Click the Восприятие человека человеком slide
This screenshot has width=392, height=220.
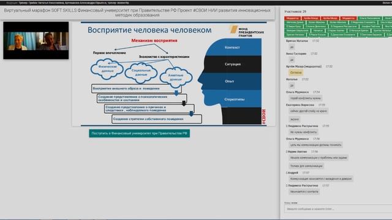[174, 74]
